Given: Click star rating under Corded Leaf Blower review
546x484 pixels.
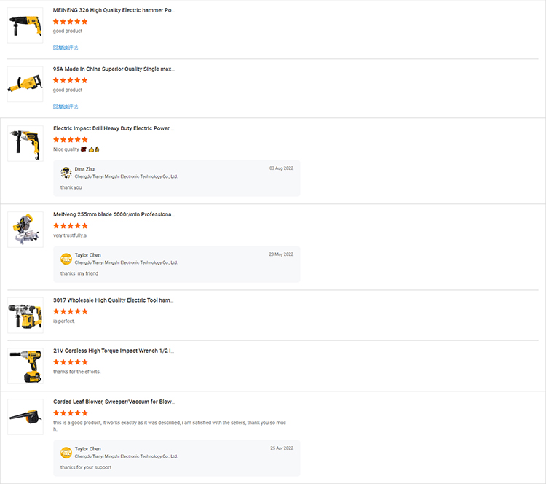Looking at the screenshot, I should (70, 413).
